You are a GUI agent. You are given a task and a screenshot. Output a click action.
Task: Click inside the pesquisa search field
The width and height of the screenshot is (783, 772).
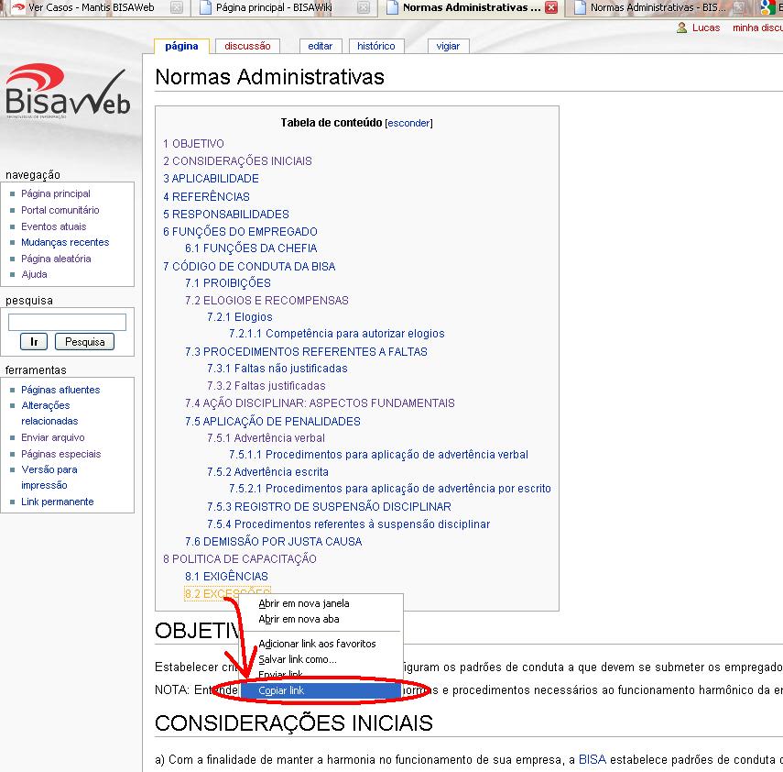coord(66,321)
